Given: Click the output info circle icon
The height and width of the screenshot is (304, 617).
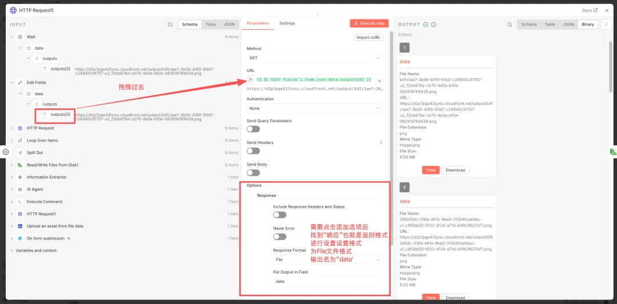Looking at the screenshot, I should coord(434,25).
